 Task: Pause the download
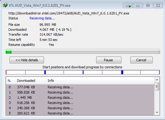pyautogui.click(x=109, y=60)
